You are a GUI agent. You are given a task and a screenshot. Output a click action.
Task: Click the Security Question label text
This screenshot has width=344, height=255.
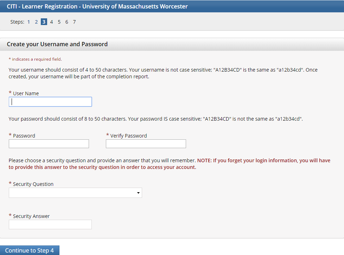point(33,184)
